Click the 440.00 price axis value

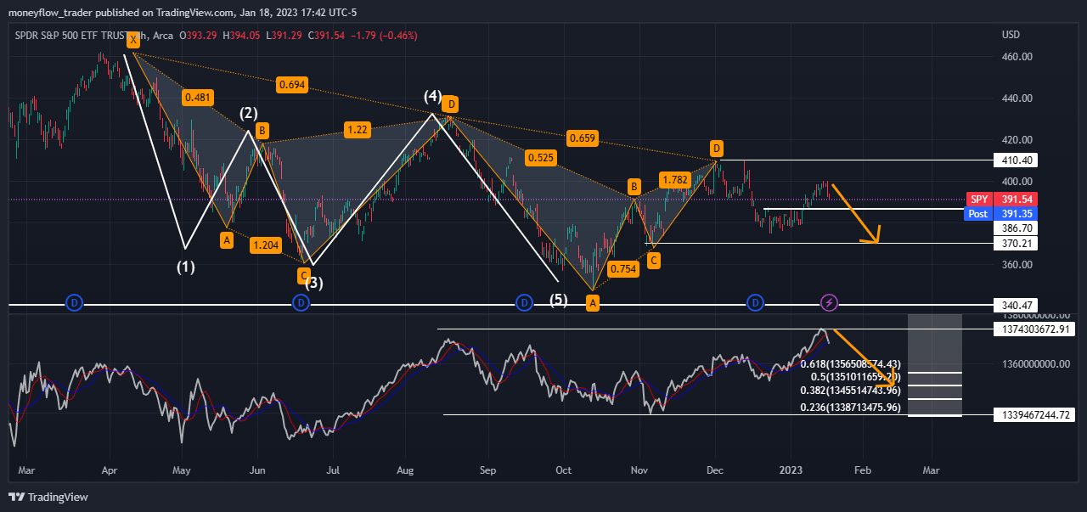pos(1017,98)
